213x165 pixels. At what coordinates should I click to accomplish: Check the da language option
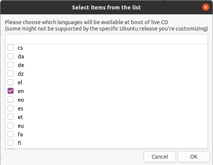(11, 56)
